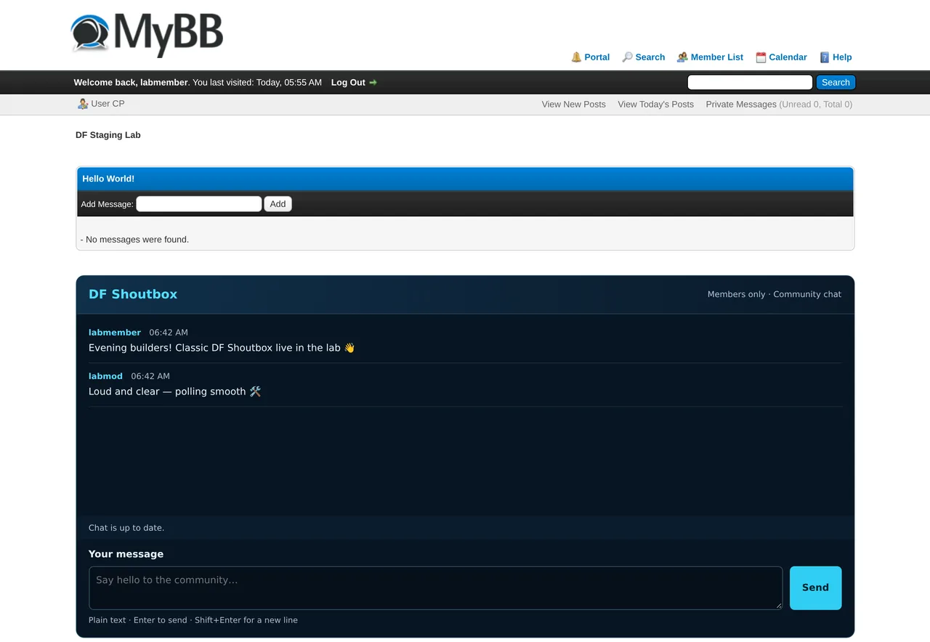The width and height of the screenshot is (930, 642).
Task: Click the Portal bell icon
Action: [x=576, y=57]
